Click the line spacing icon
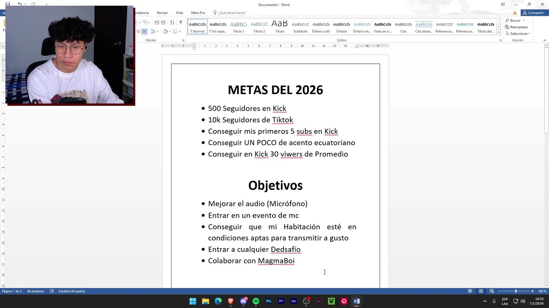 [153, 31]
